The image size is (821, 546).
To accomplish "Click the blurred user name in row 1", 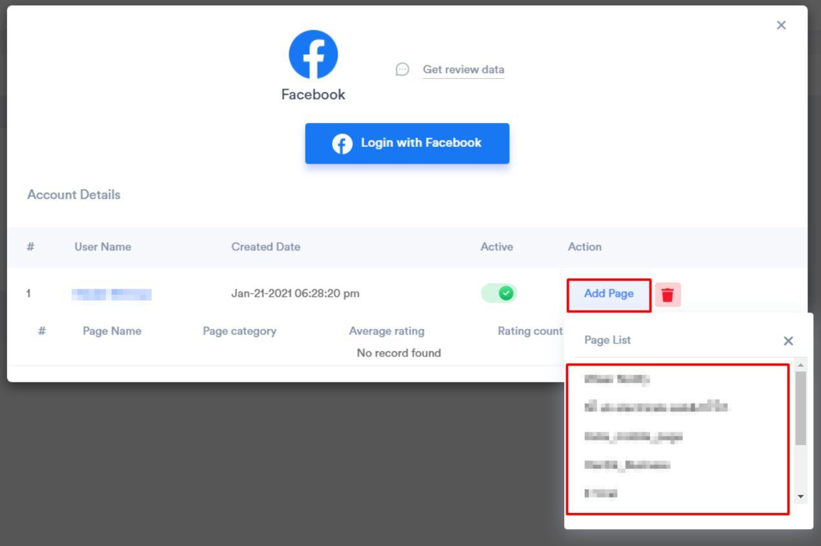I will pos(111,294).
